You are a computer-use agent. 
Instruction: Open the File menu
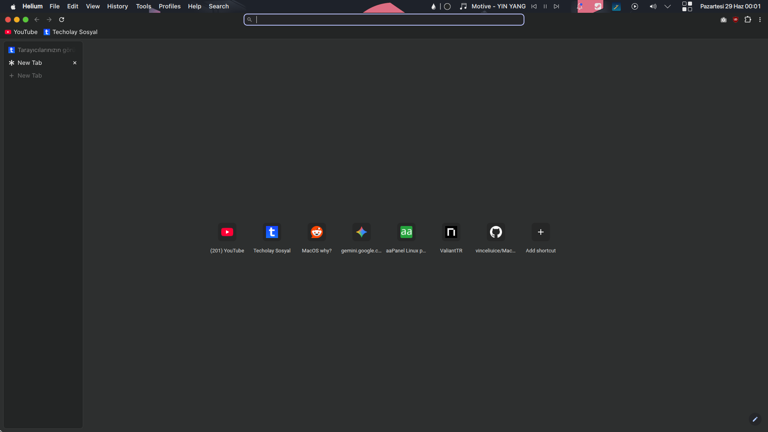[54, 6]
